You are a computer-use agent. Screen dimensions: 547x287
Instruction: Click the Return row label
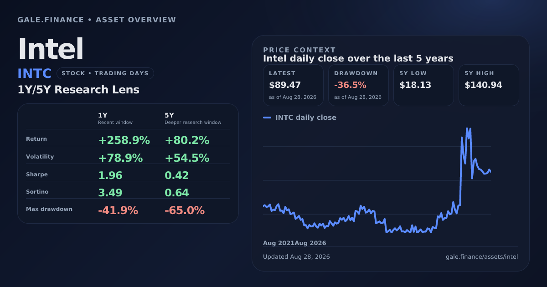36,139
